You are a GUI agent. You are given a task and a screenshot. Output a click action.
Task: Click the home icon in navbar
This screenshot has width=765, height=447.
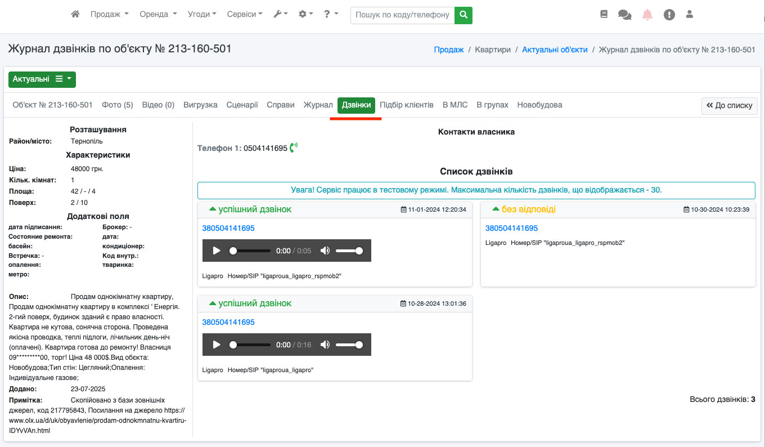(75, 15)
